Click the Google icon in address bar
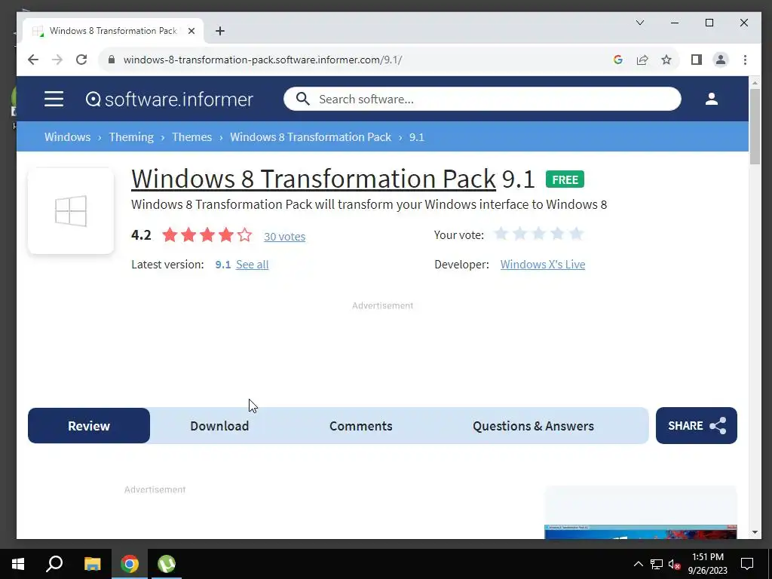This screenshot has height=579, width=772. coord(618,60)
